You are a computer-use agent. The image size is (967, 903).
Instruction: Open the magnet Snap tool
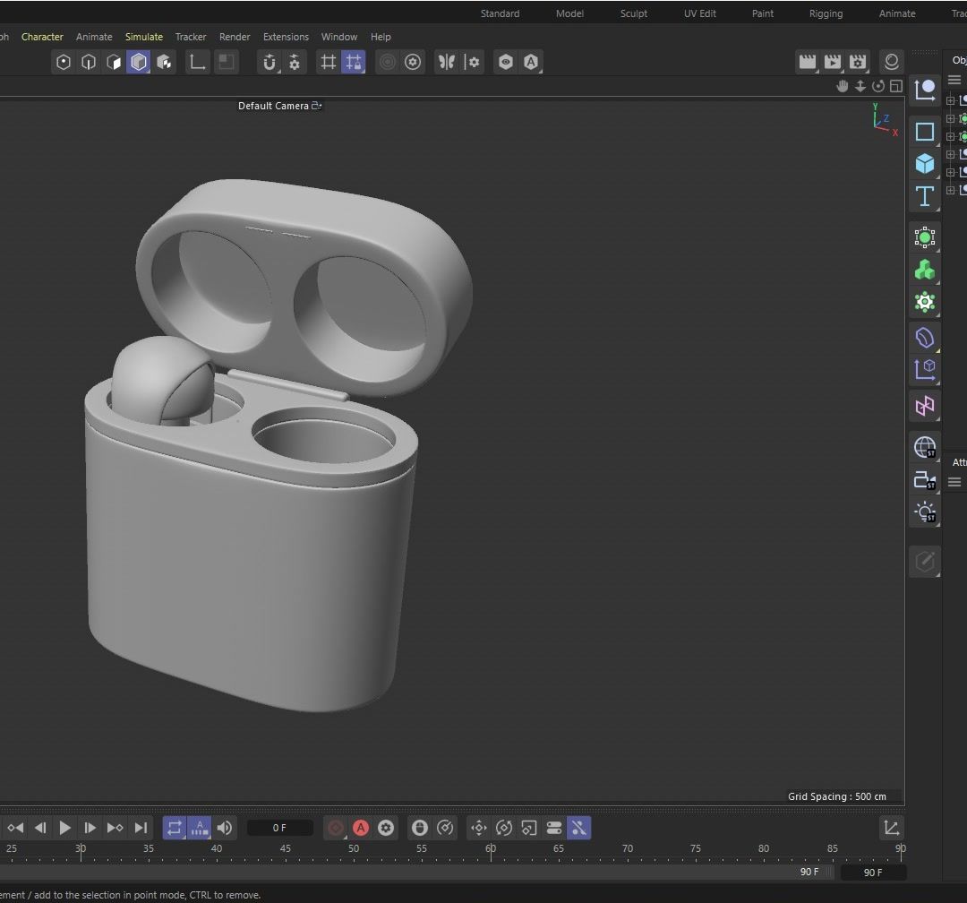click(270, 62)
